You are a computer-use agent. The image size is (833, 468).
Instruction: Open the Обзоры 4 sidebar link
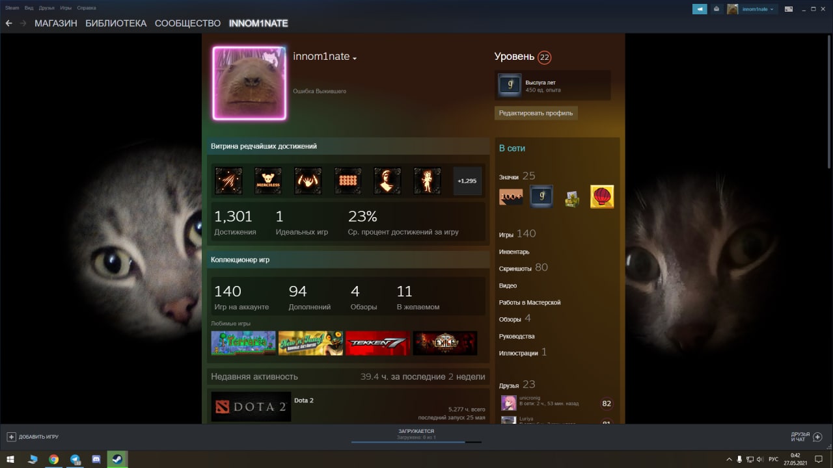[515, 318]
